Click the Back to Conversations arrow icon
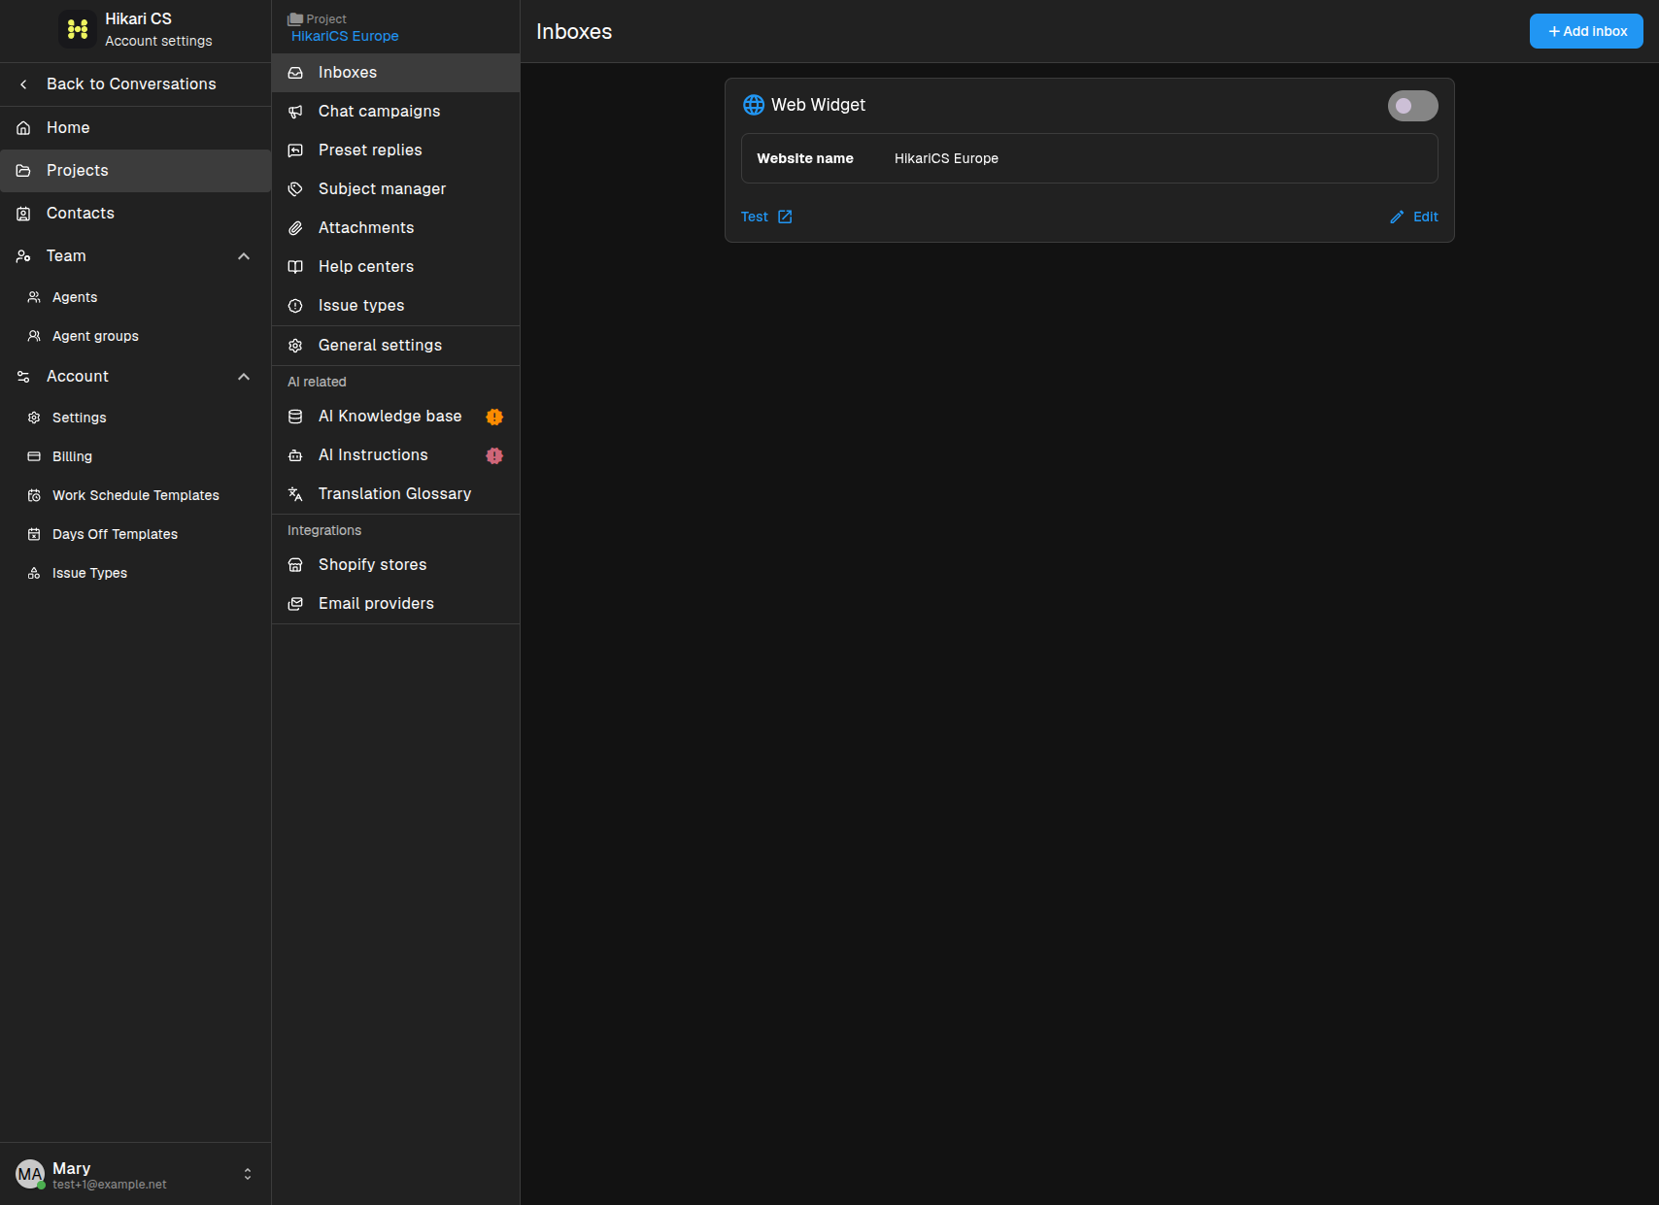Screen dimensions: 1659x1205 pos(23,84)
